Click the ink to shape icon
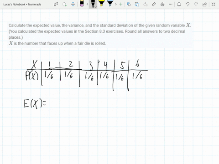Screen dimensions: 219x164 click(137, 4)
